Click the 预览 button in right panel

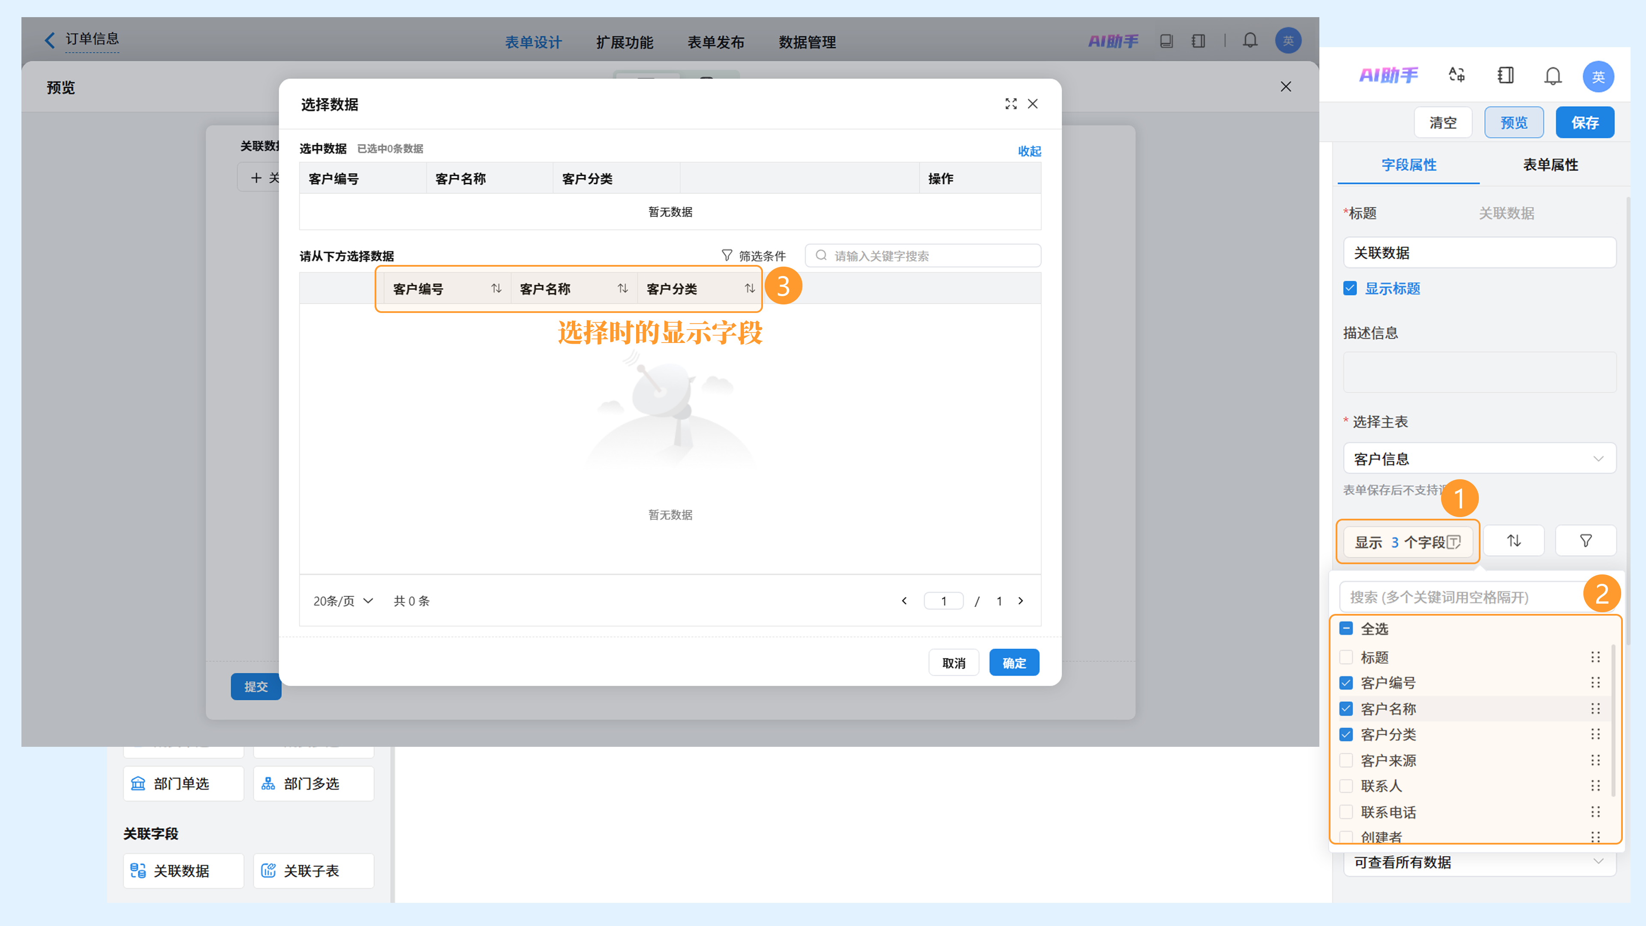point(1514,122)
